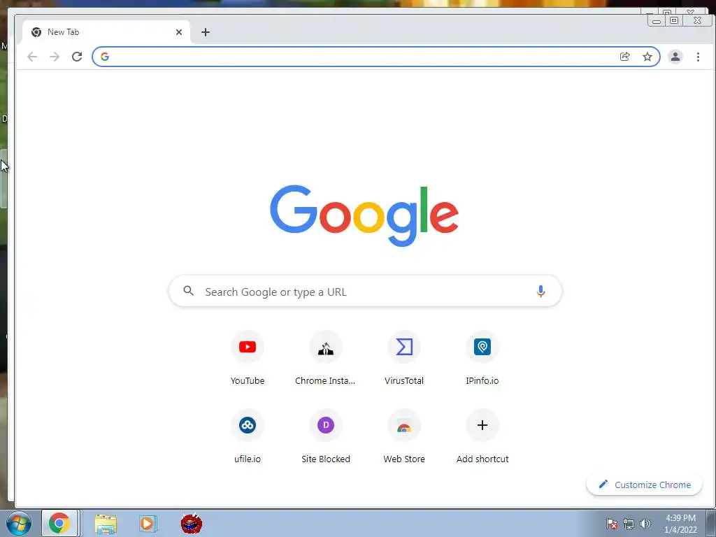716x537 pixels.
Task: Select the New Tab tab
Action: tap(106, 32)
